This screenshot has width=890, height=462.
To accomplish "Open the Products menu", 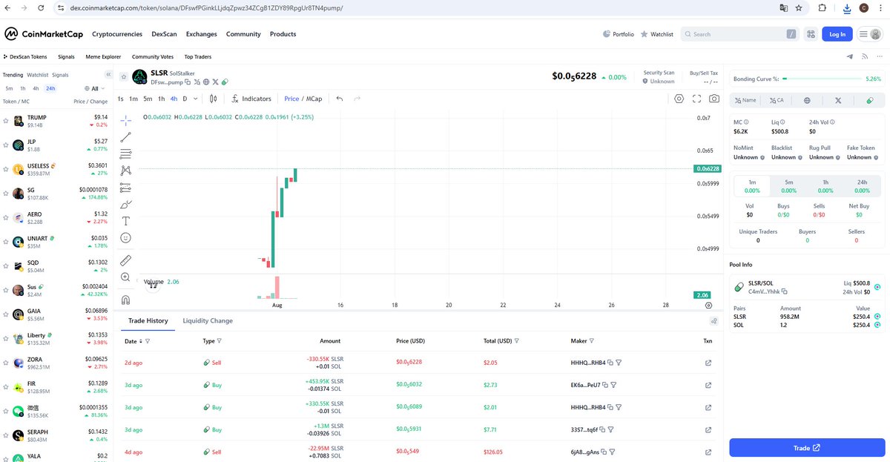I will pyautogui.click(x=283, y=34).
